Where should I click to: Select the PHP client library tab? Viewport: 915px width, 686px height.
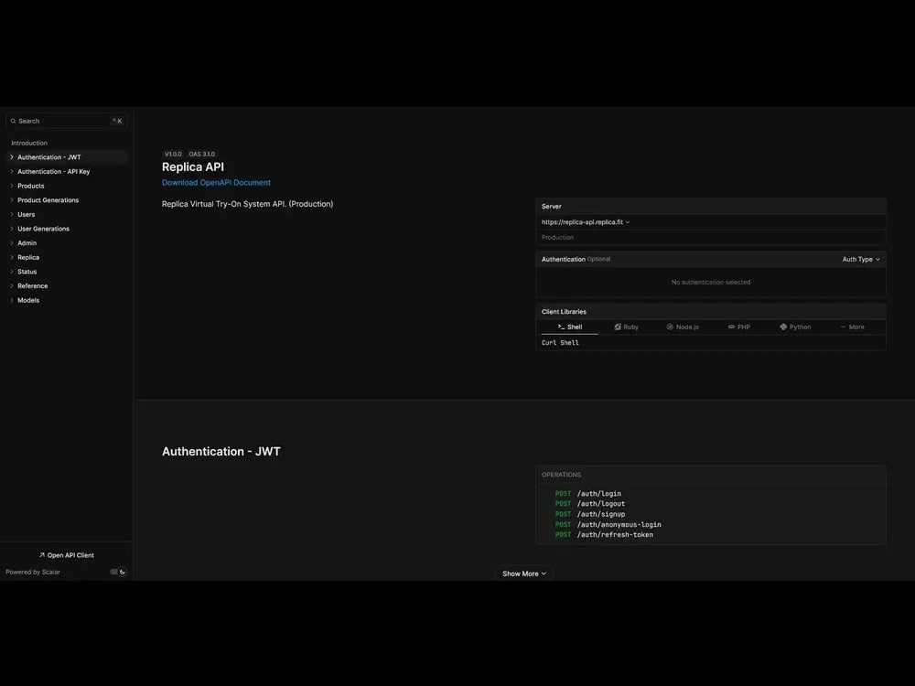point(738,327)
